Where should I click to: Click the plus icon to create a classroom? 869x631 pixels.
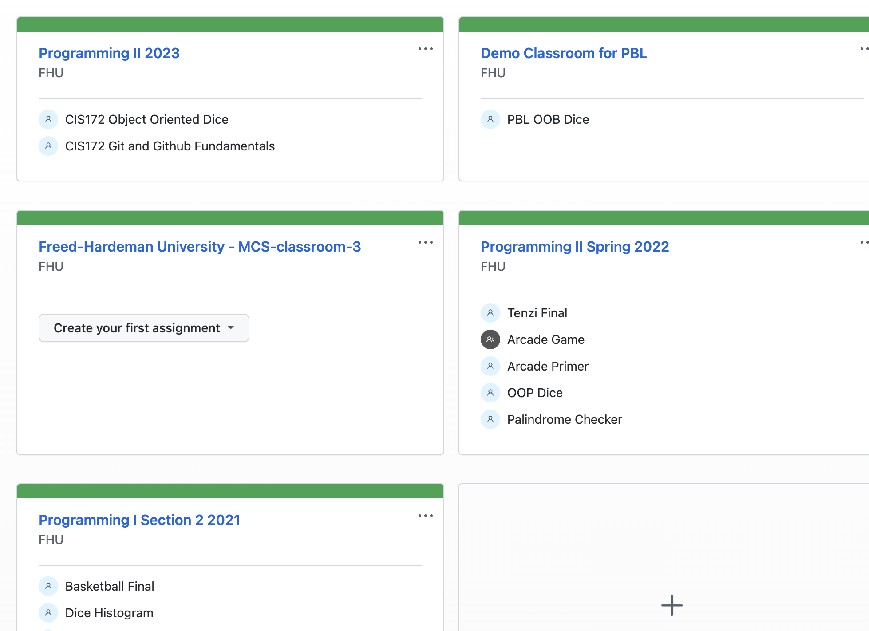tap(671, 605)
